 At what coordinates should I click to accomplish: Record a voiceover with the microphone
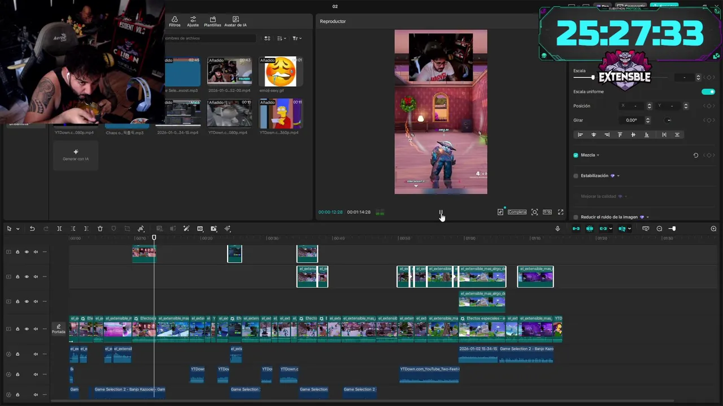pyautogui.click(x=558, y=229)
